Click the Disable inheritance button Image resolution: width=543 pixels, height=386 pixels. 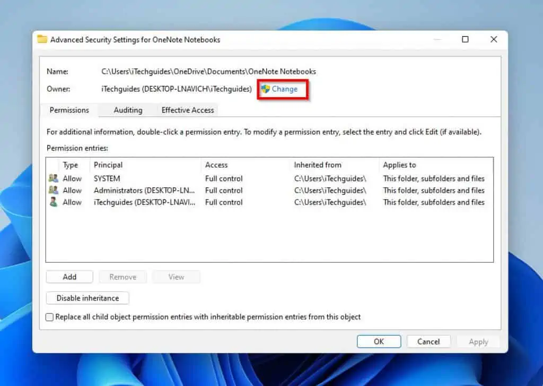[x=87, y=298]
